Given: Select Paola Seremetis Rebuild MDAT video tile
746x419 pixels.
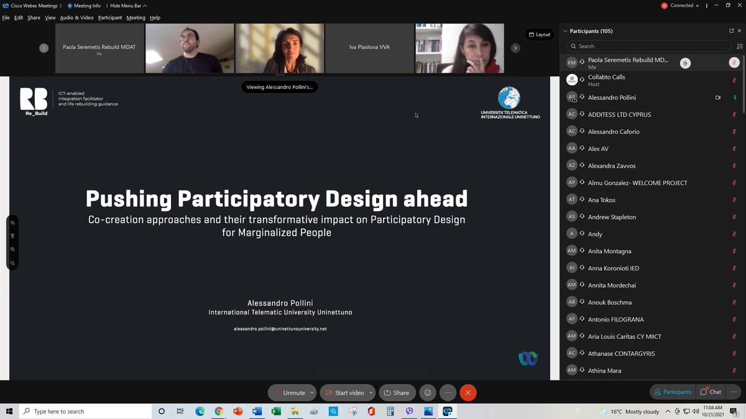Looking at the screenshot, I should point(99,48).
